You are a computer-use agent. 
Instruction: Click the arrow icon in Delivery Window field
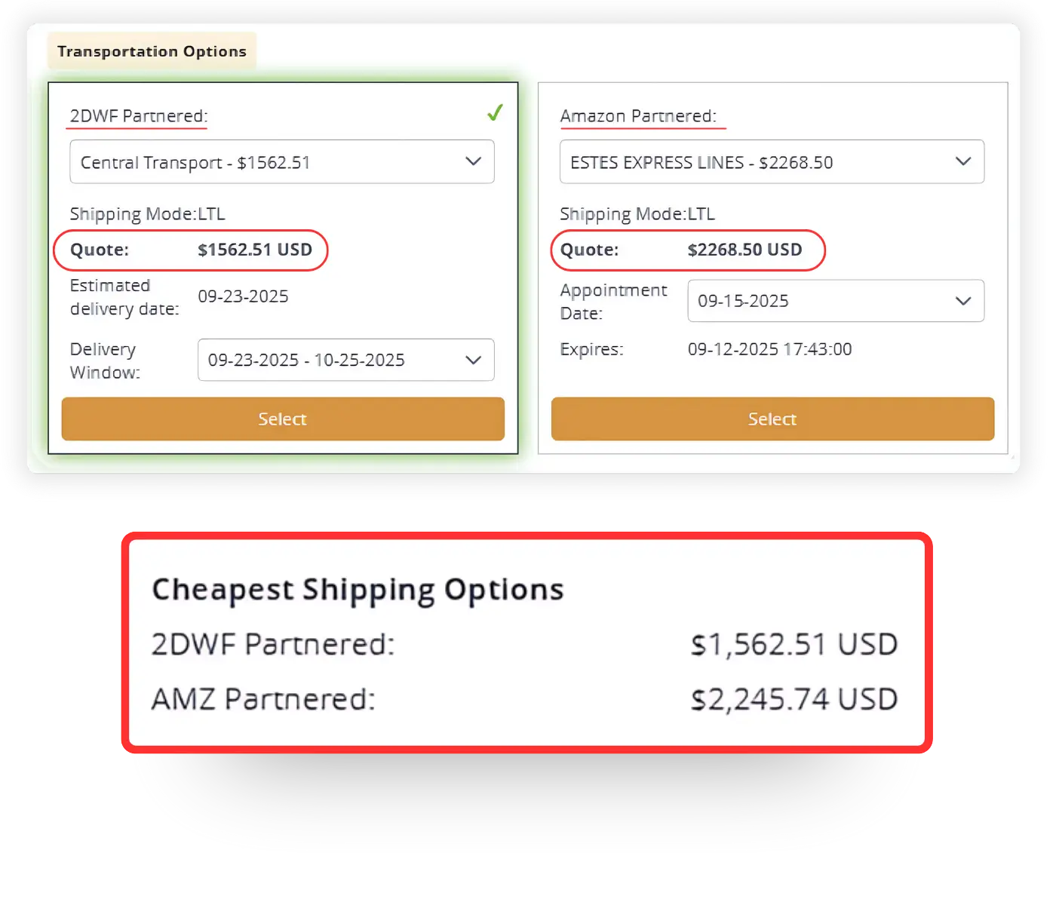click(473, 360)
